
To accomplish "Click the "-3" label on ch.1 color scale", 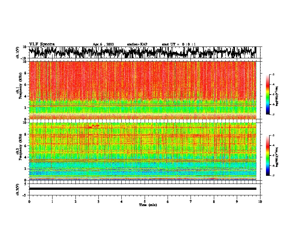I will point(273,74).
